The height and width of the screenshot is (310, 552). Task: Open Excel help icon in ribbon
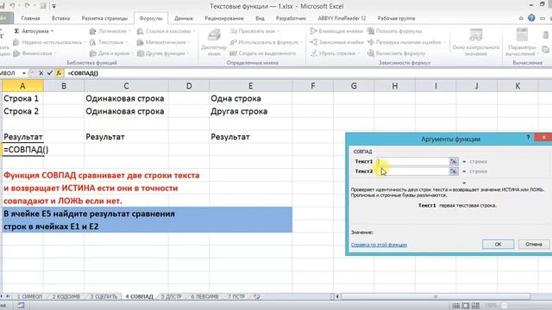[x=531, y=18]
